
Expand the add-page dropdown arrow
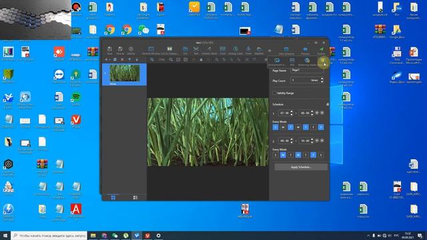tap(109, 59)
